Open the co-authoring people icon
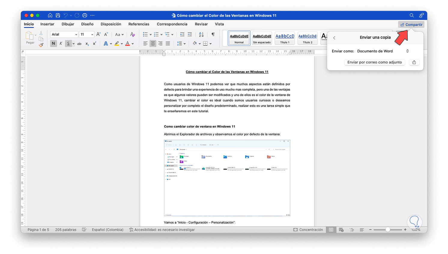Screen dimensions: 448x254 coord(422,15)
